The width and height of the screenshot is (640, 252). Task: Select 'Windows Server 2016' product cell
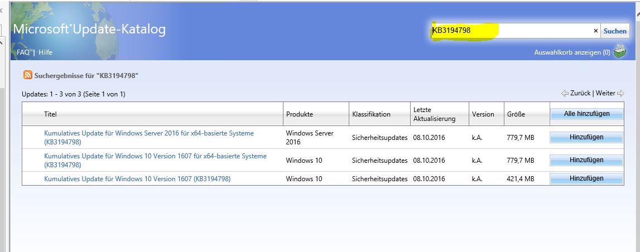coord(310,138)
